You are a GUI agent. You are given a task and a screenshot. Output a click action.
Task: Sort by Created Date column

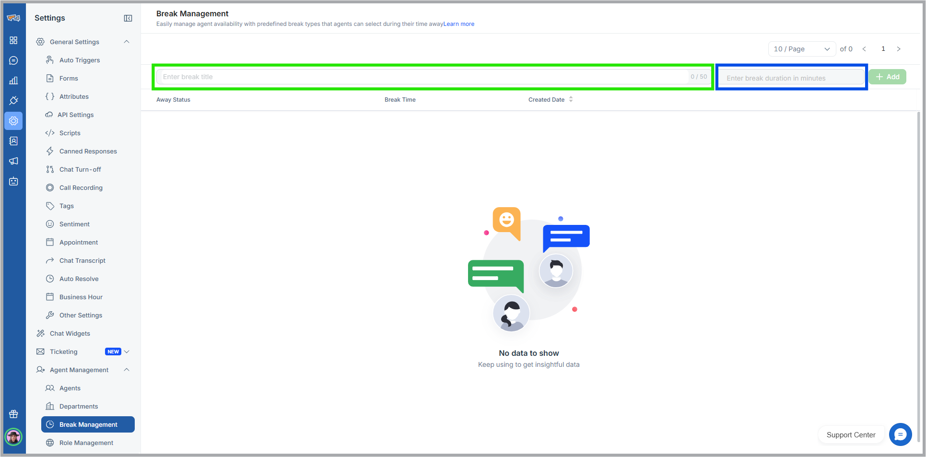(570, 99)
